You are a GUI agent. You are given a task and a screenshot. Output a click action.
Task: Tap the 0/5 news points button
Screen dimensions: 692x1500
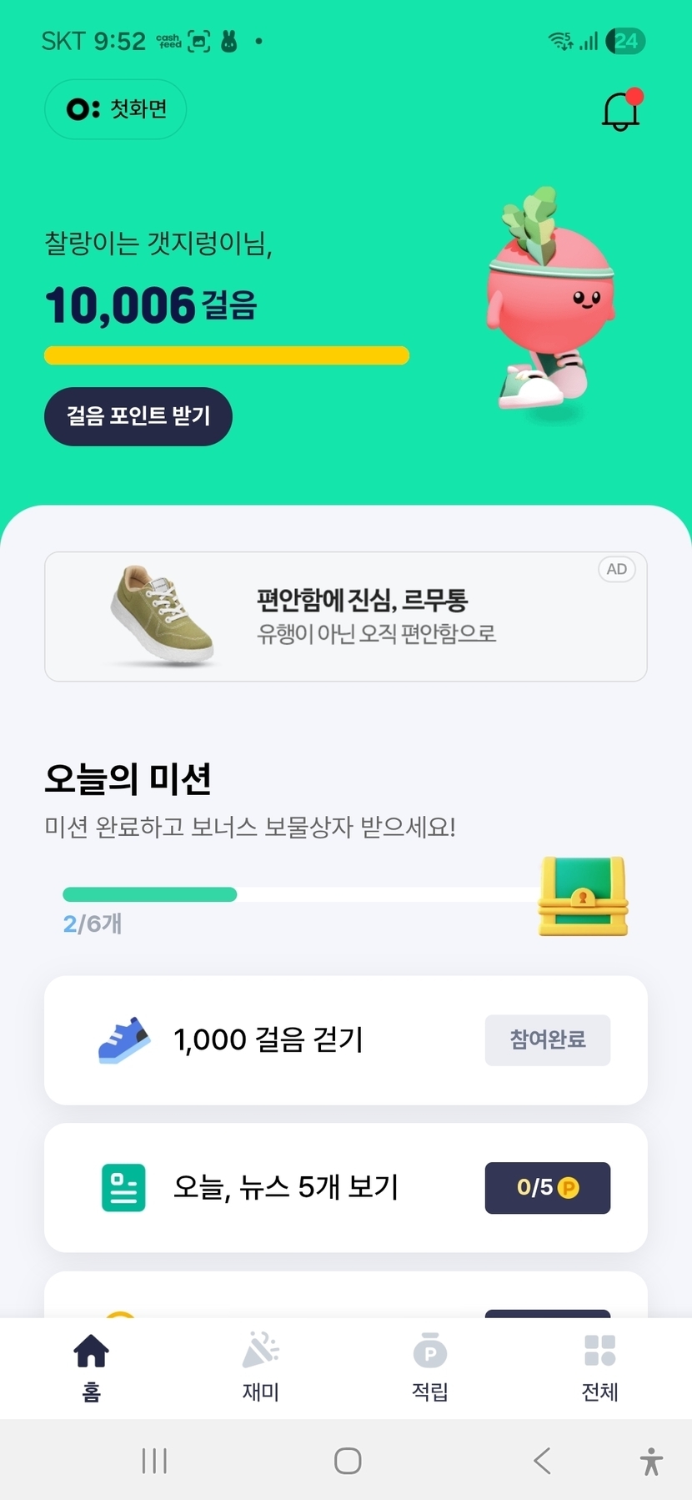[547, 1187]
